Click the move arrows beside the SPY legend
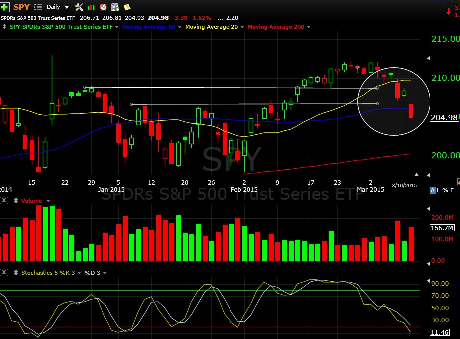 point(4,27)
